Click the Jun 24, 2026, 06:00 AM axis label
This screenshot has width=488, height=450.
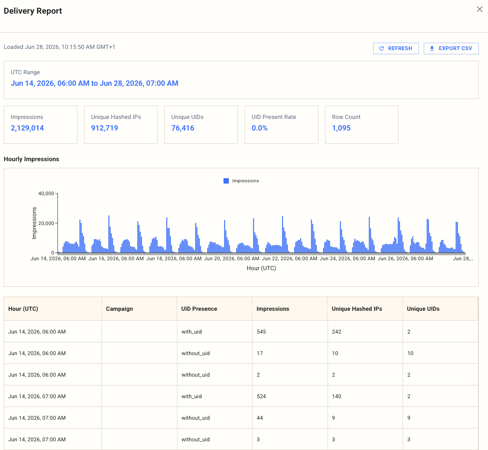click(347, 259)
